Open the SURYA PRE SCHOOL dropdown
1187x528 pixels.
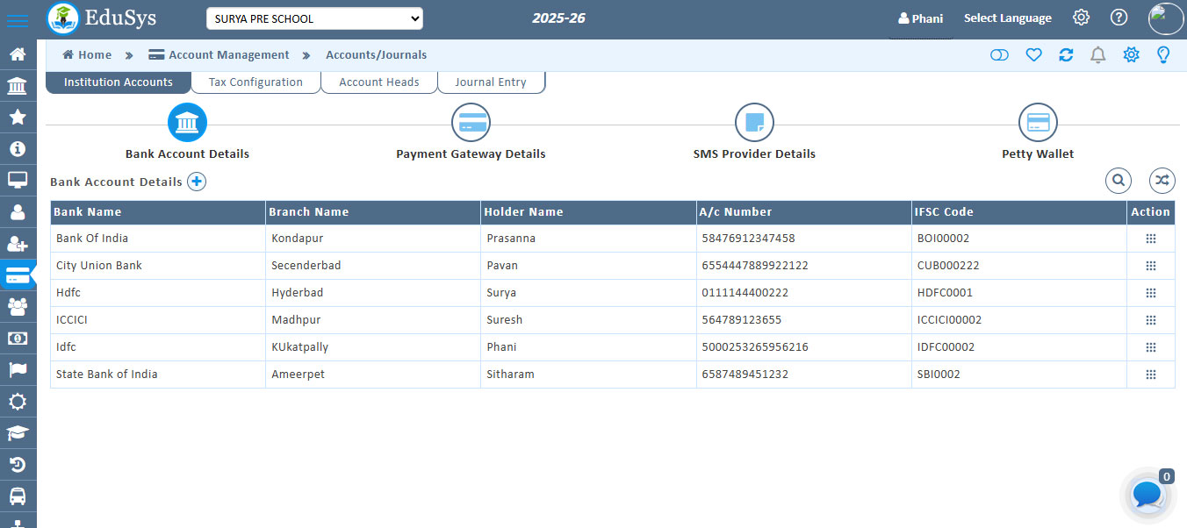pyautogui.click(x=314, y=18)
